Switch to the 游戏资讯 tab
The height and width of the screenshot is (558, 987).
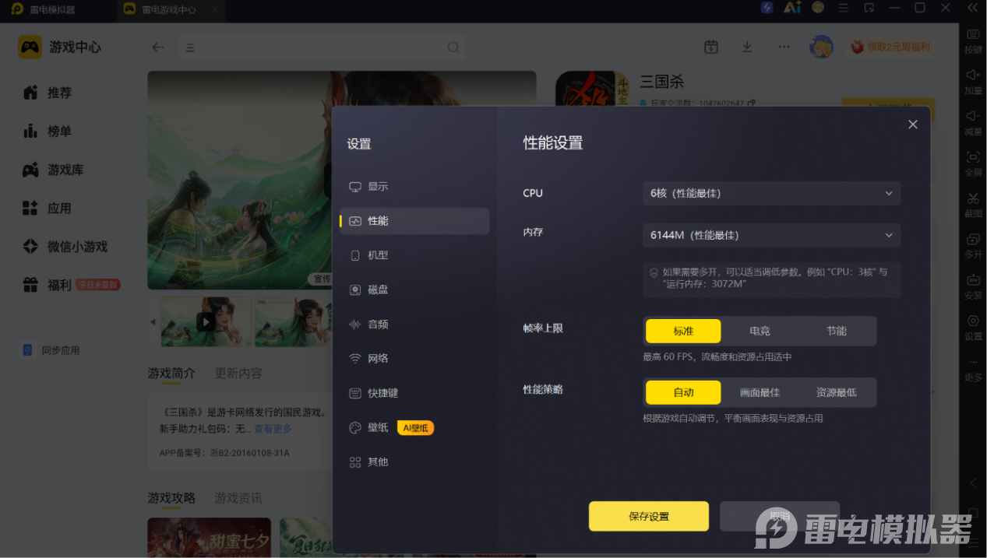click(x=238, y=498)
